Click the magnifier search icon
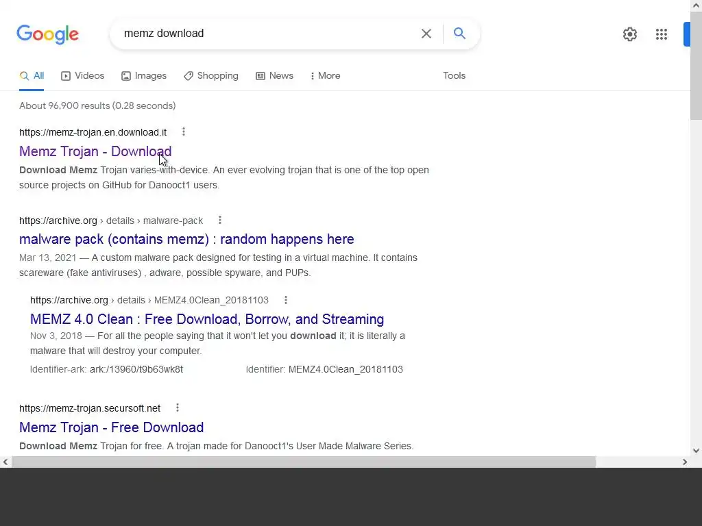Viewport: 702px width, 526px height. click(459, 33)
